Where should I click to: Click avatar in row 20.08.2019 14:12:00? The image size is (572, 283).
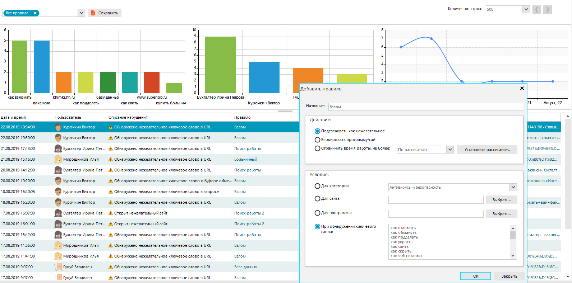pos(58,170)
